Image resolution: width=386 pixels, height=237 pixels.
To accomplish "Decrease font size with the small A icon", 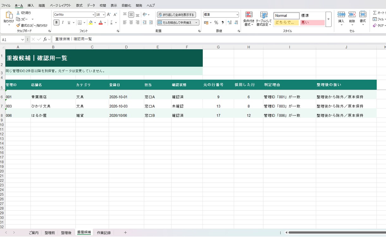I will 115,15.
